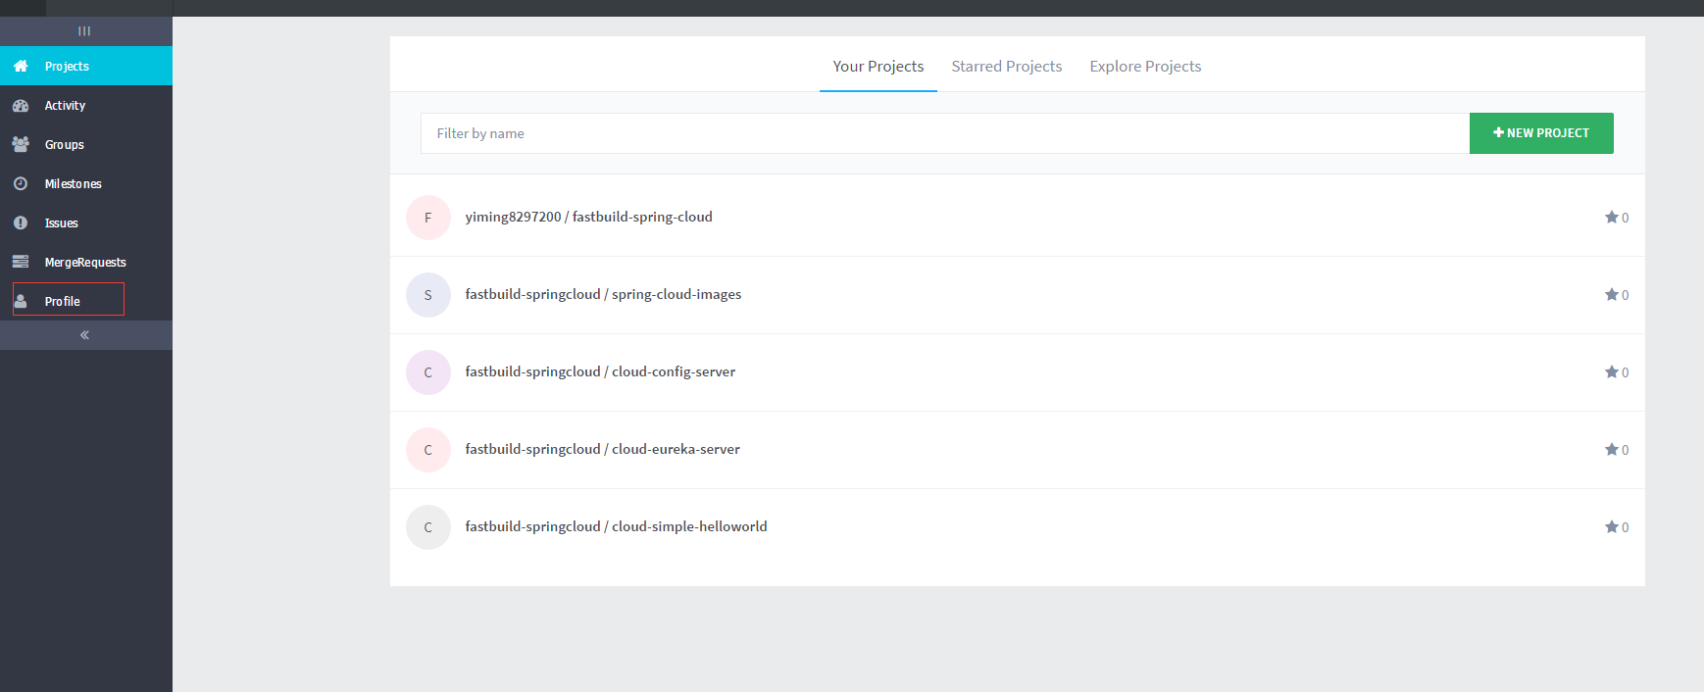Viewport: 1704px width, 692px height.
Task: Select the Your Projects tab
Action: (877, 66)
